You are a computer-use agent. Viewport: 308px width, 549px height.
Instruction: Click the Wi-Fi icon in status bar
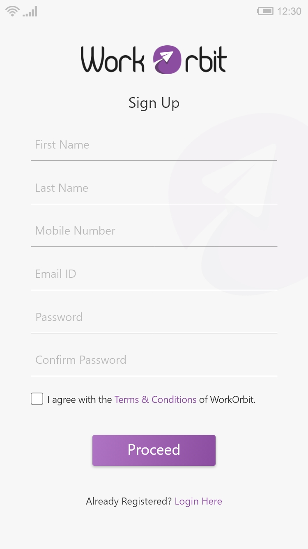point(12,11)
